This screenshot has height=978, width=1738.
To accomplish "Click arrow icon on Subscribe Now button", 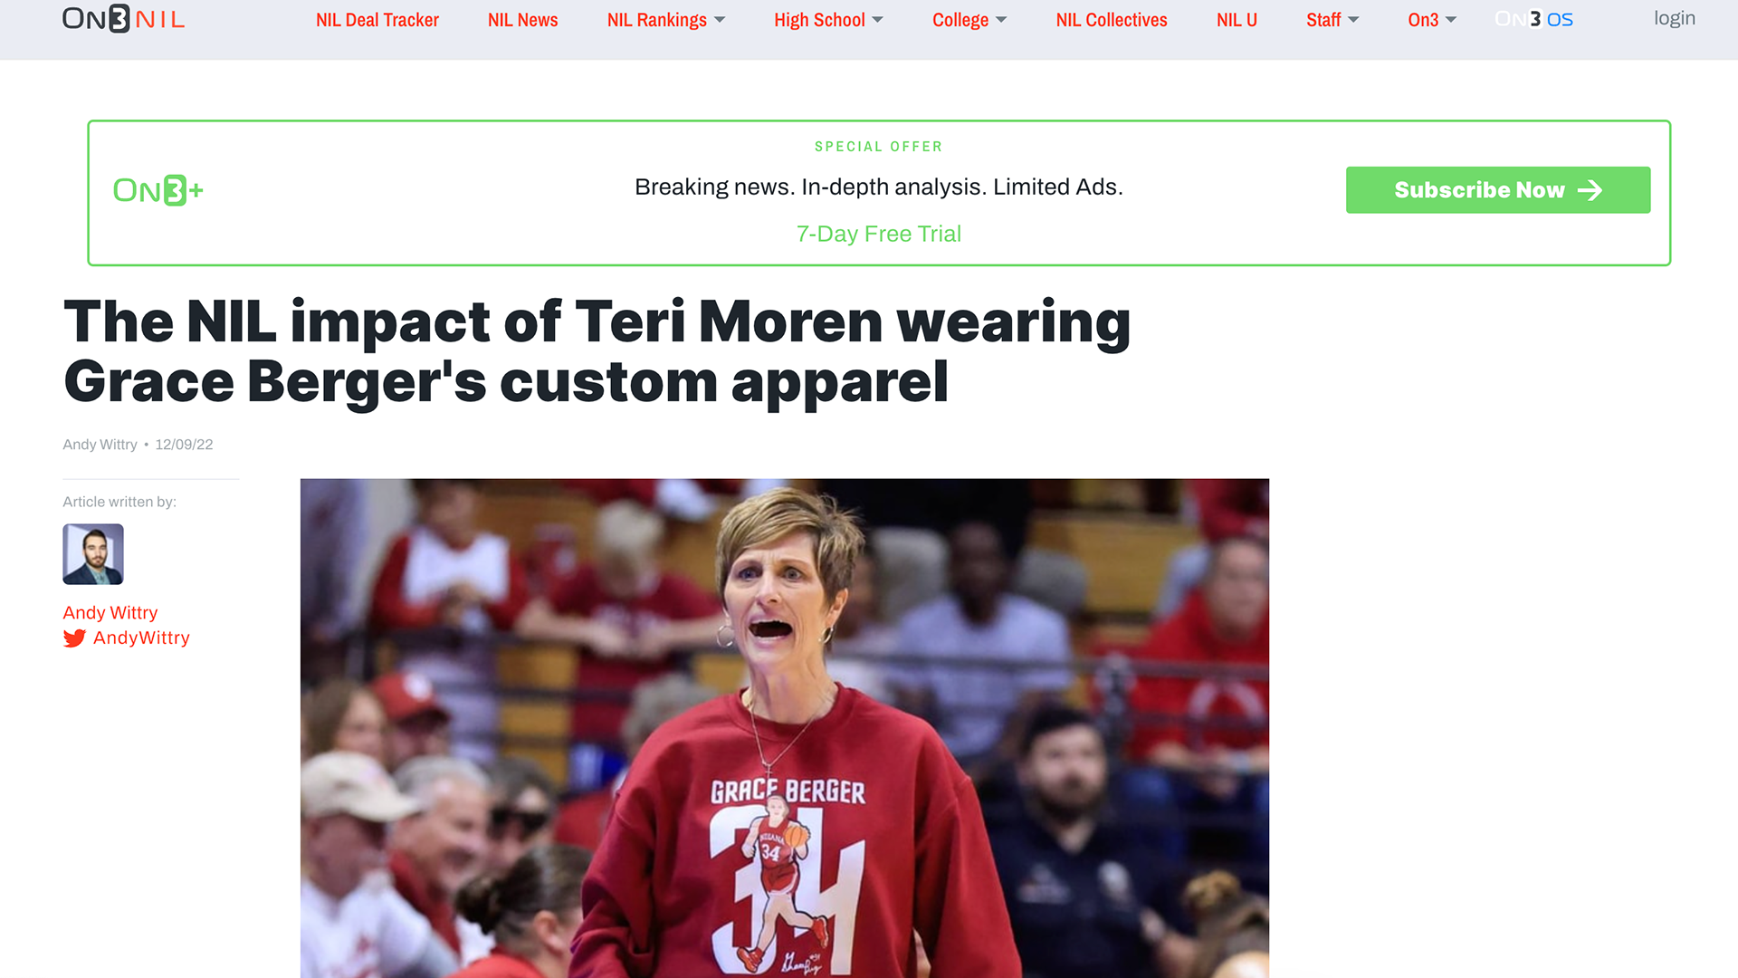I will tap(1590, 190).
